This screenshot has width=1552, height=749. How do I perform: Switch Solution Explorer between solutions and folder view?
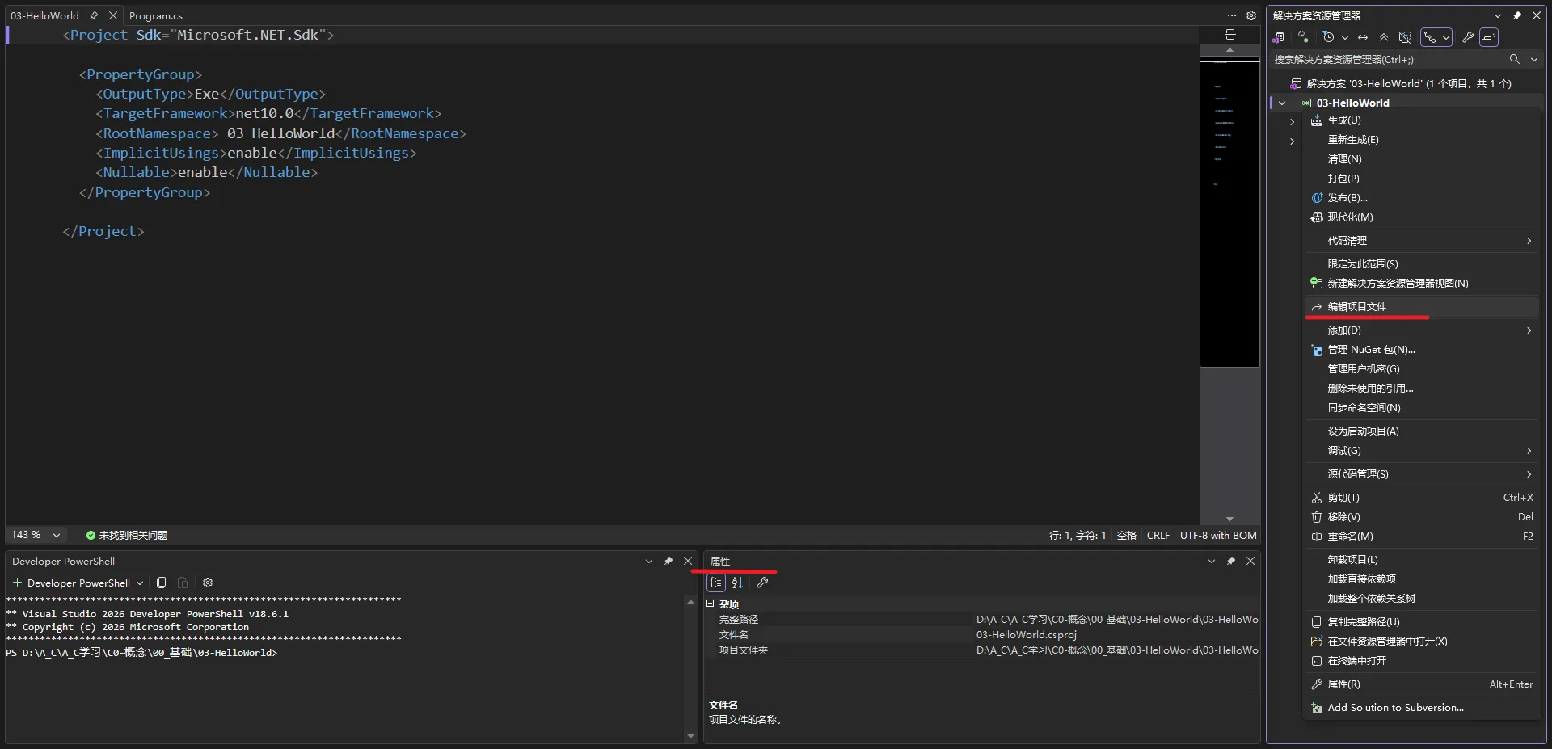pos(1278,37)
